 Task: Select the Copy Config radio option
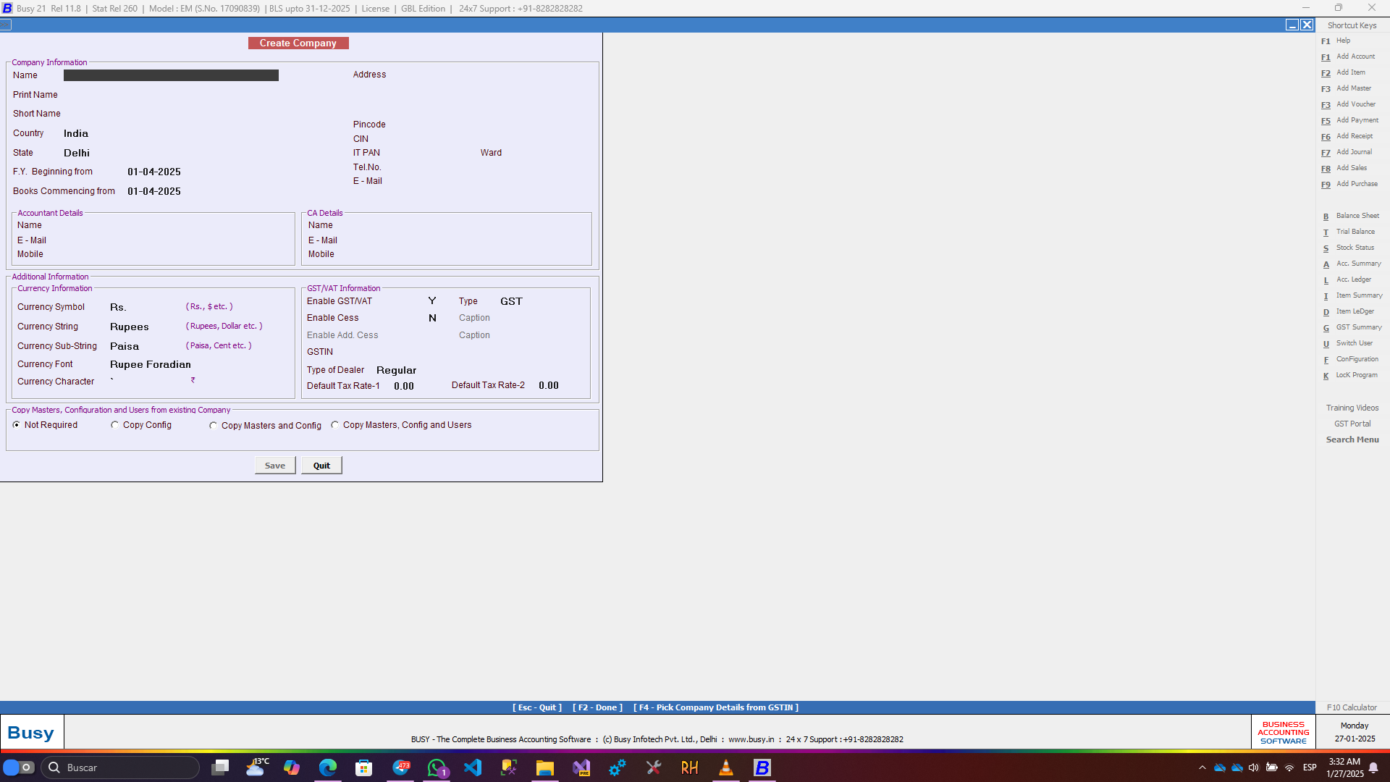tap(141, 425)
